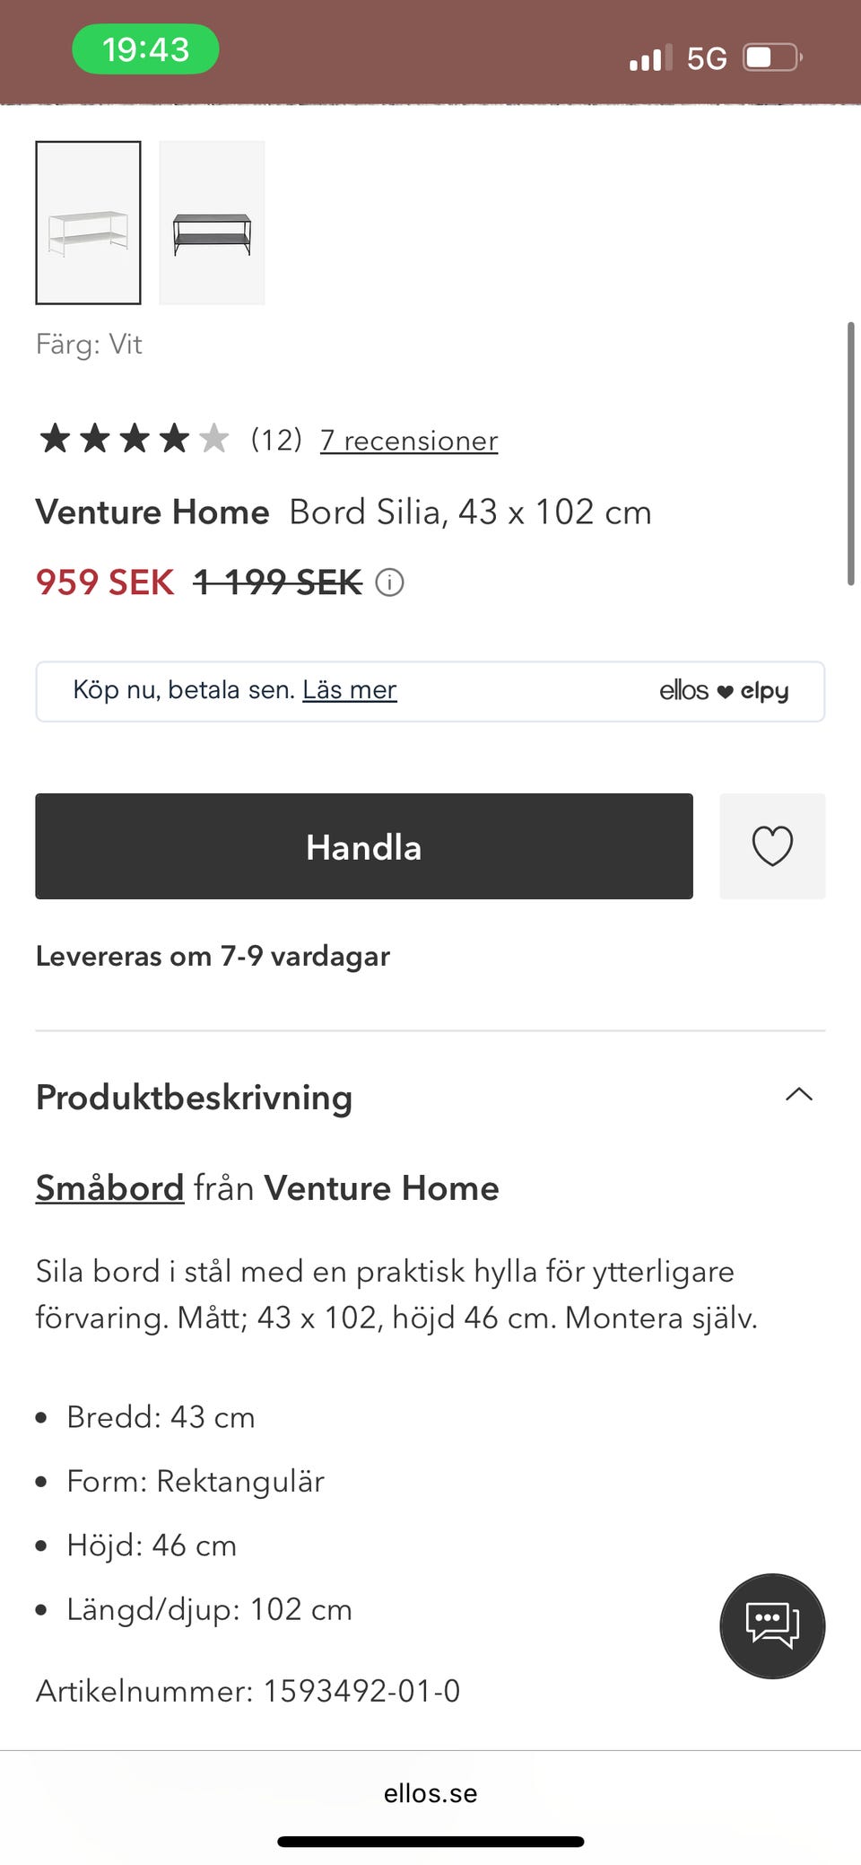Collapse the Produktbeskrivning section chevron

coord(798,1094)
